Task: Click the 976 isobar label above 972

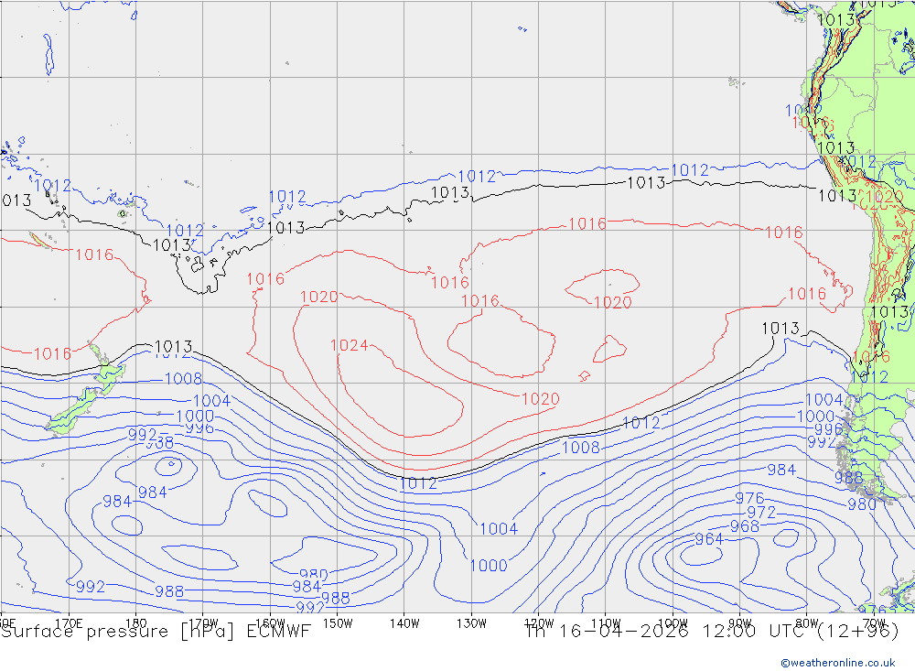Action: (x=749, y=498)
